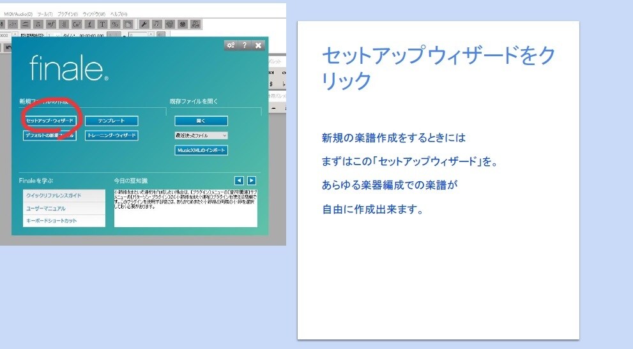
Task: Show previous tip of the day
Action: tap(239, 181)
